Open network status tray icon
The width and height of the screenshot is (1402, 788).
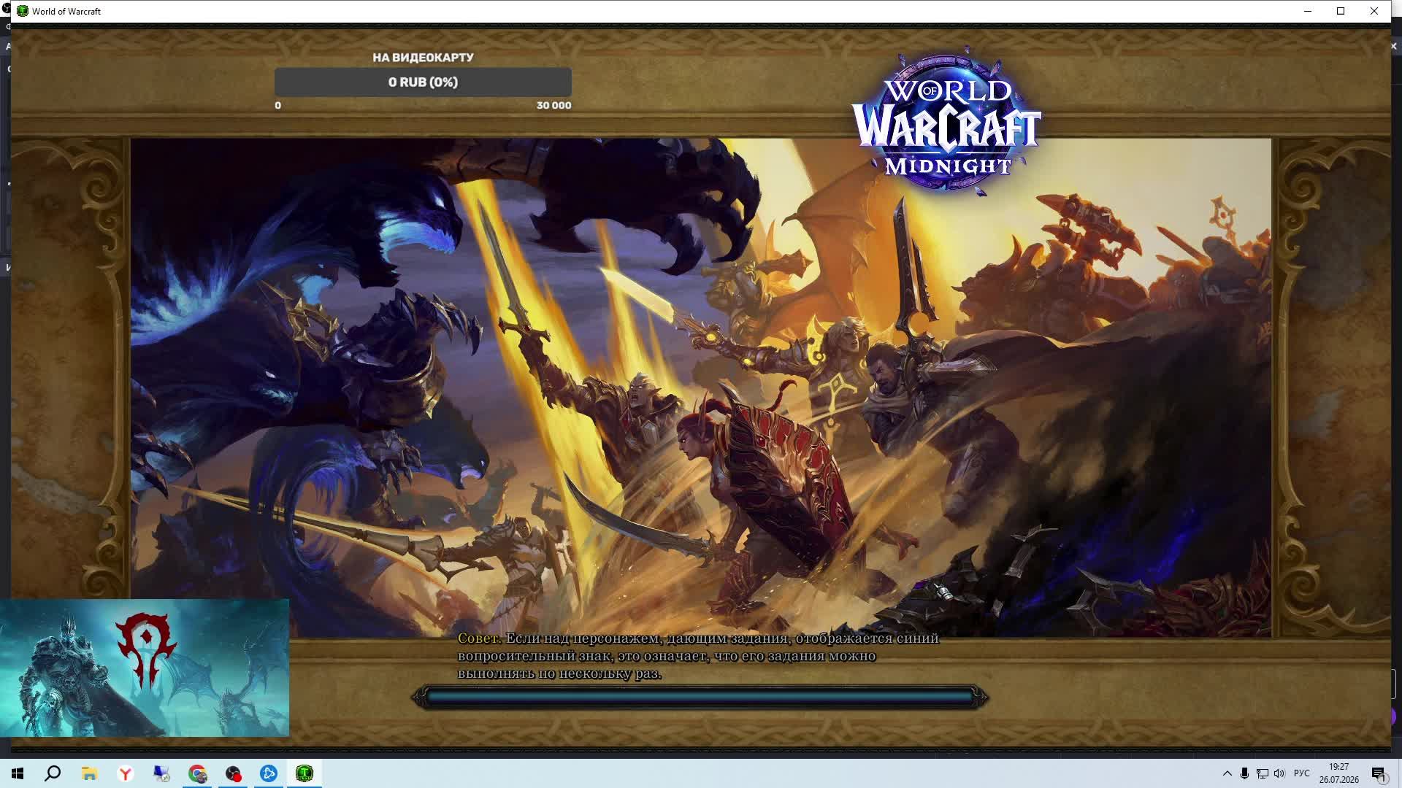pyautogui.click(x=1263, y=773)
